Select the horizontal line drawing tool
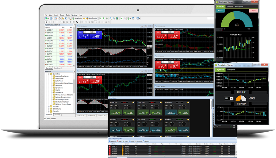This screenshot has height=158, width=276. pos(57,22)
